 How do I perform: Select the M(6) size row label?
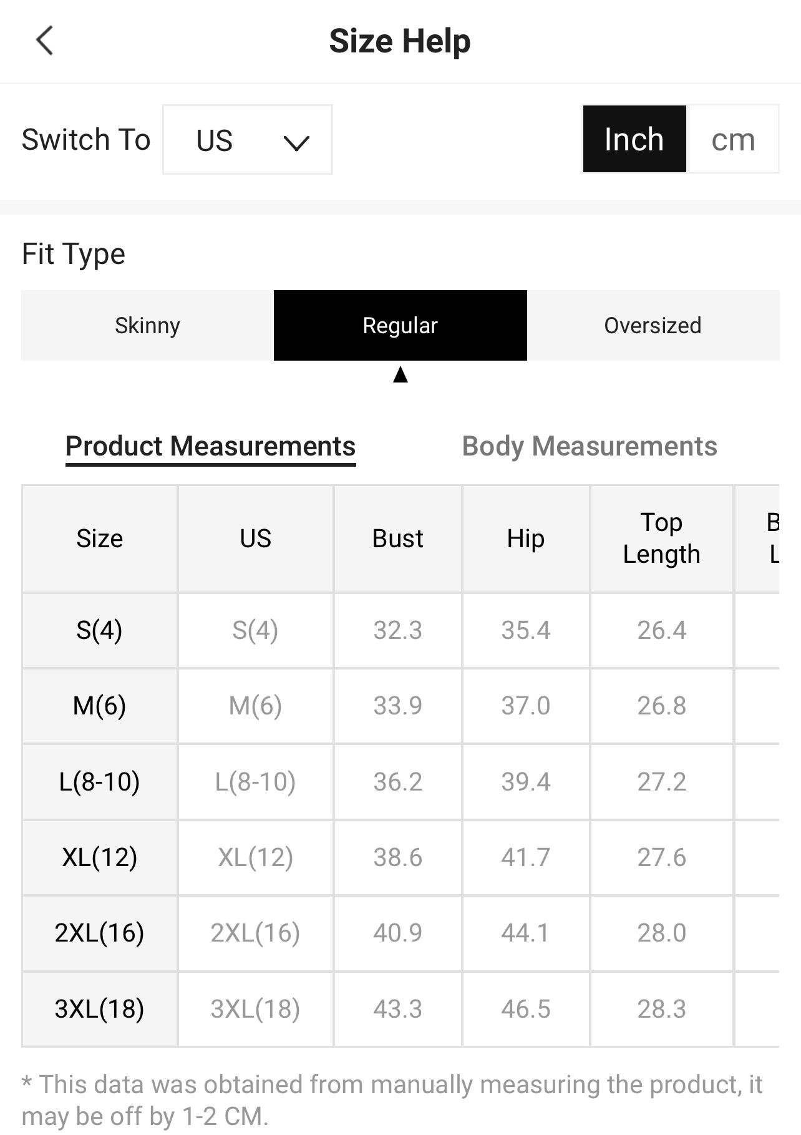pyautogui.click(x=100, y=706)
